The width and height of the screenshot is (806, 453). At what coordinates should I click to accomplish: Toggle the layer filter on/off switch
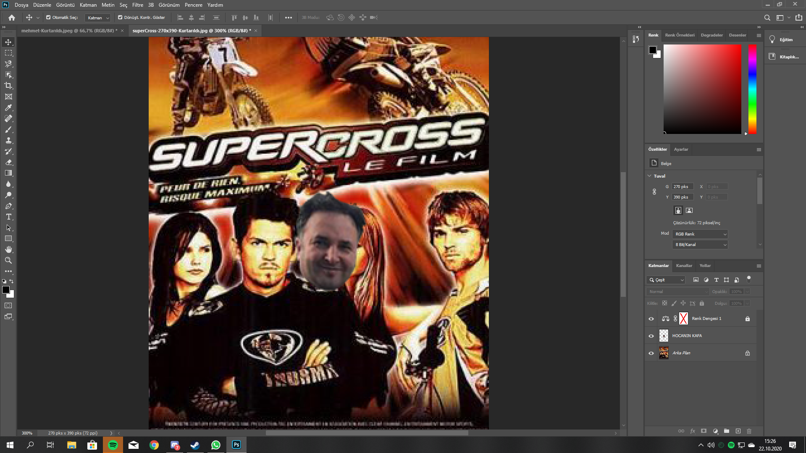point(748,279)
